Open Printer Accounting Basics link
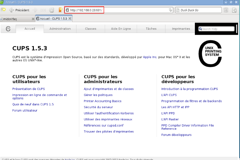The image size is (240, 160). [102, 101]
